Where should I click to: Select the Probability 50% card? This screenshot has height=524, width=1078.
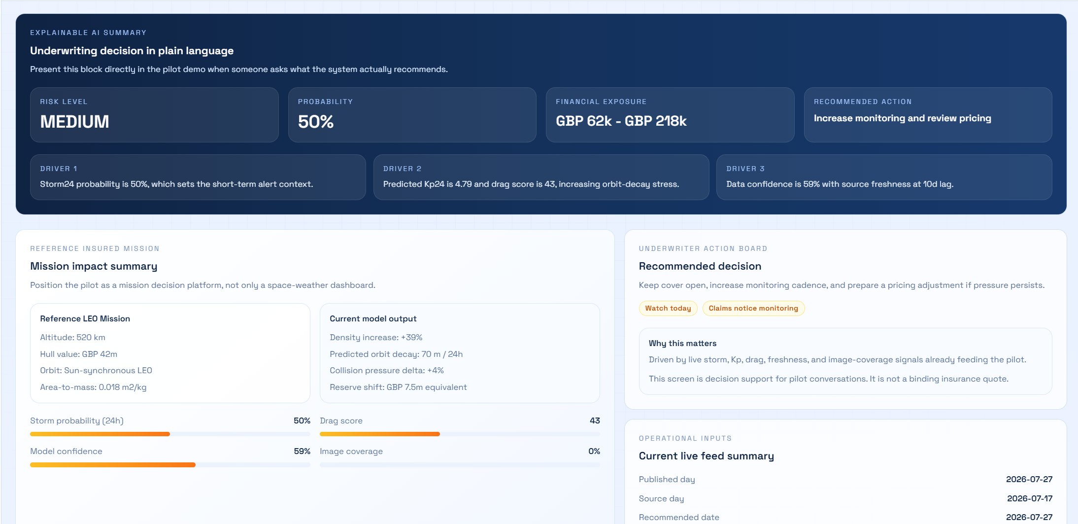click(x=412, y=115)
